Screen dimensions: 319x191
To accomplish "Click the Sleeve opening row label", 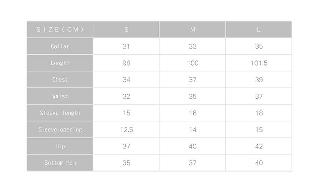I will click(x=60, y=129).
